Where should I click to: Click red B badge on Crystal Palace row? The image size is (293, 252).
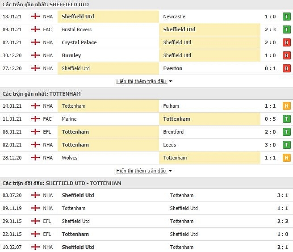tap(286, 42)
